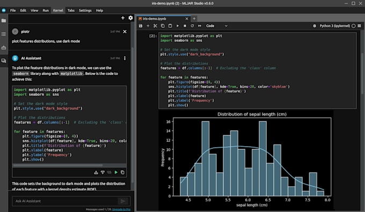The width and height of the screenshot is (365, 212).
Task: Run the selected cell from the notebook toolbar
Action: click(178, 26)
